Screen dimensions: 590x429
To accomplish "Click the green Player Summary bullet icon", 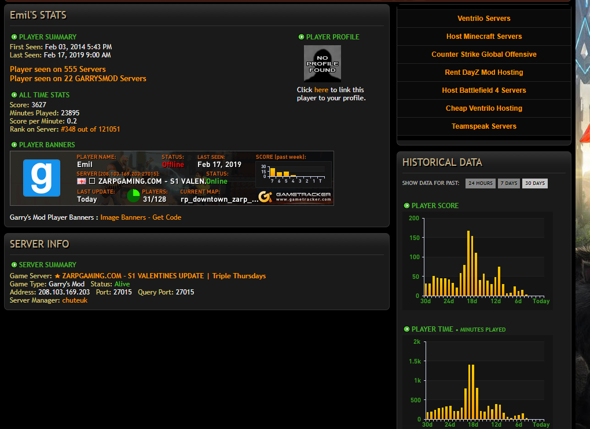I will click(14, 37).
